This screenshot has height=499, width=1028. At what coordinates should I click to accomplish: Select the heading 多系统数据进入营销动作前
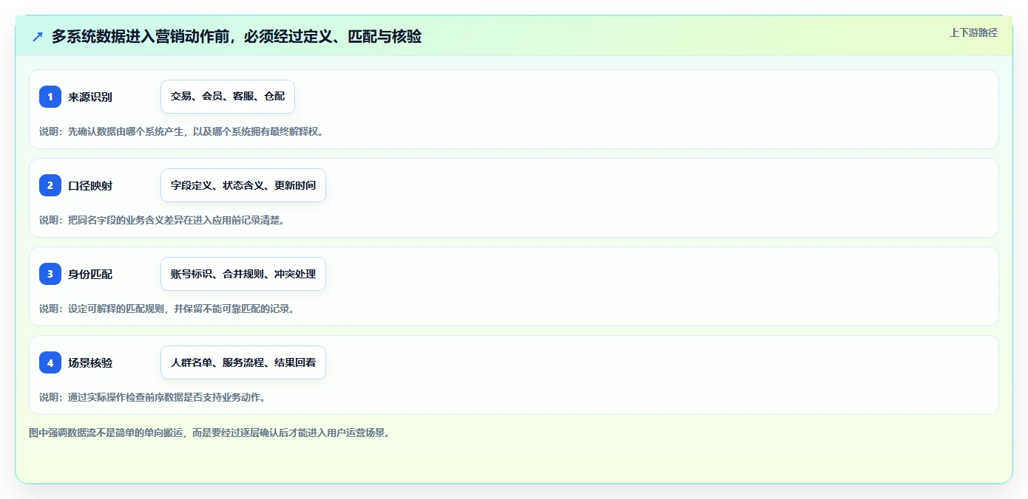tap(237, 36)
